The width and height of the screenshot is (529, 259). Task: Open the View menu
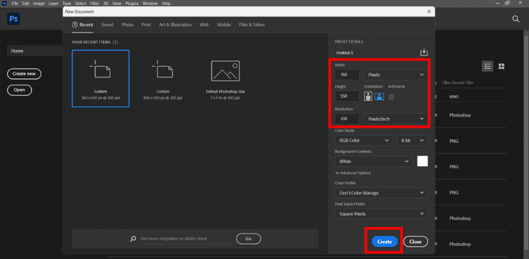[x=117, y=3]
